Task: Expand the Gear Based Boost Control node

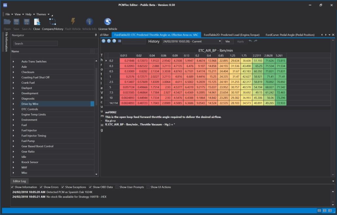Action: point(13,146)
